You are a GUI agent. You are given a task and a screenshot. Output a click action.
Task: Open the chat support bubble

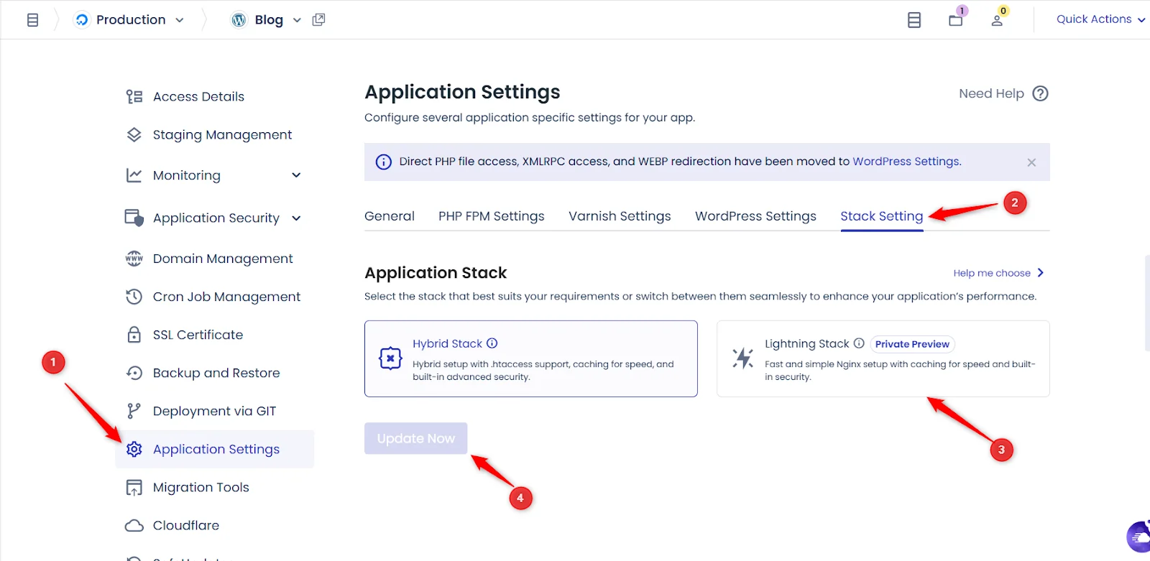[x=1139, y=537]
